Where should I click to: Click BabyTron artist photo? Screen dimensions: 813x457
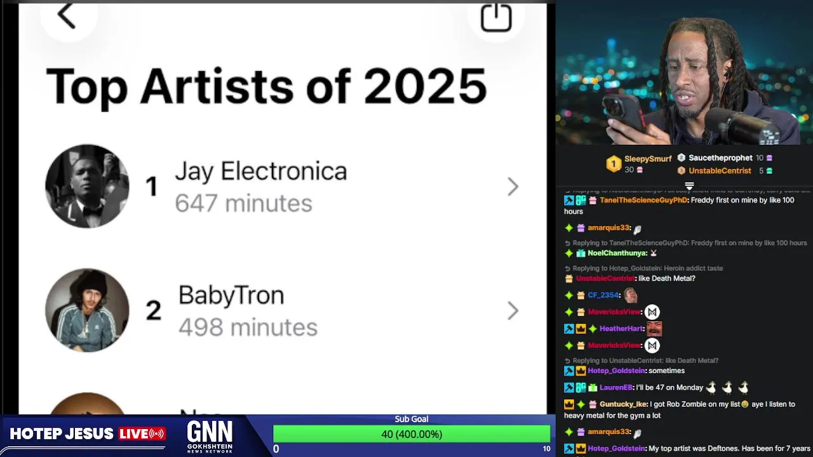tap(87, 310)
